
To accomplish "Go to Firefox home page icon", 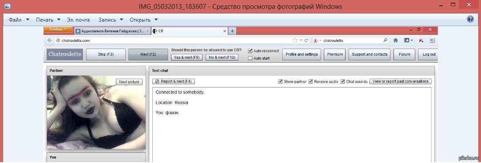I will pyautogui.click(x=396, y=40).
